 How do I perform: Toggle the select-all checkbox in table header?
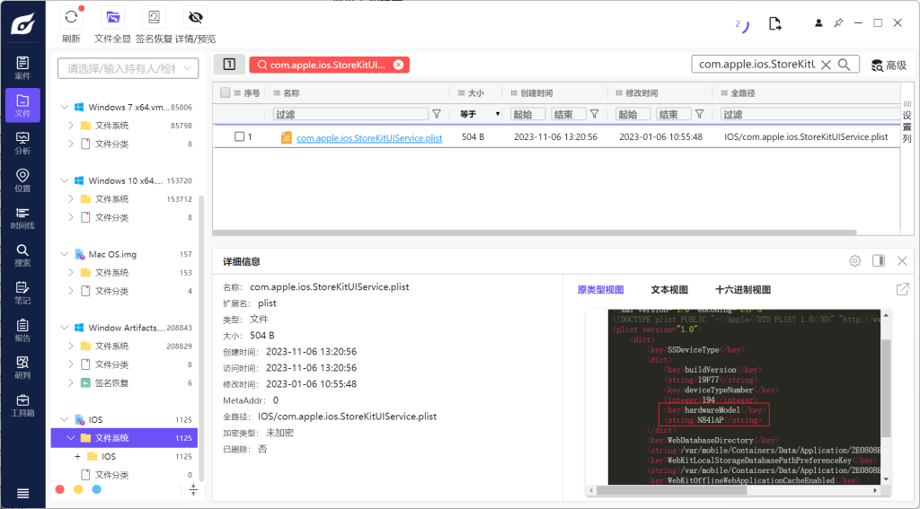pyautogui.click(x=226, y=93)
